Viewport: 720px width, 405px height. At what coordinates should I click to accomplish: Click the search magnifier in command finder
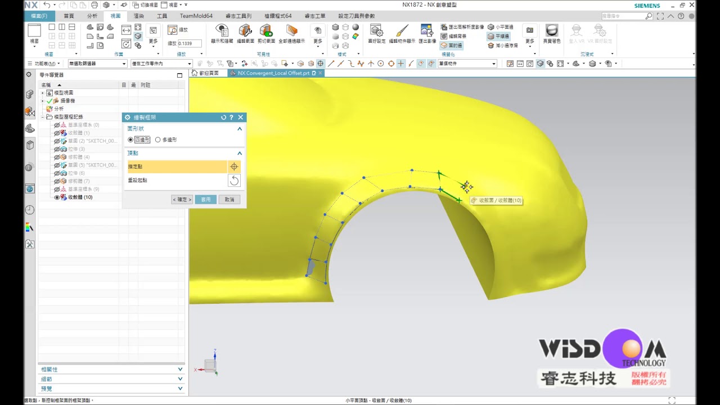[x=649, y=16]
